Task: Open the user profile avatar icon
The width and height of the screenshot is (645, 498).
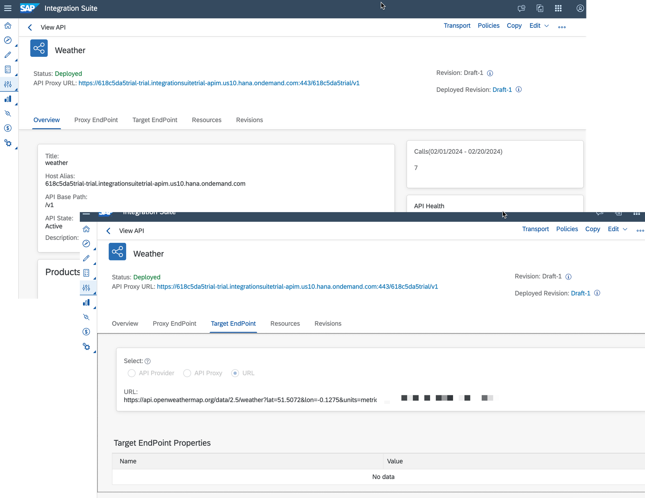Action: [580, 8]
